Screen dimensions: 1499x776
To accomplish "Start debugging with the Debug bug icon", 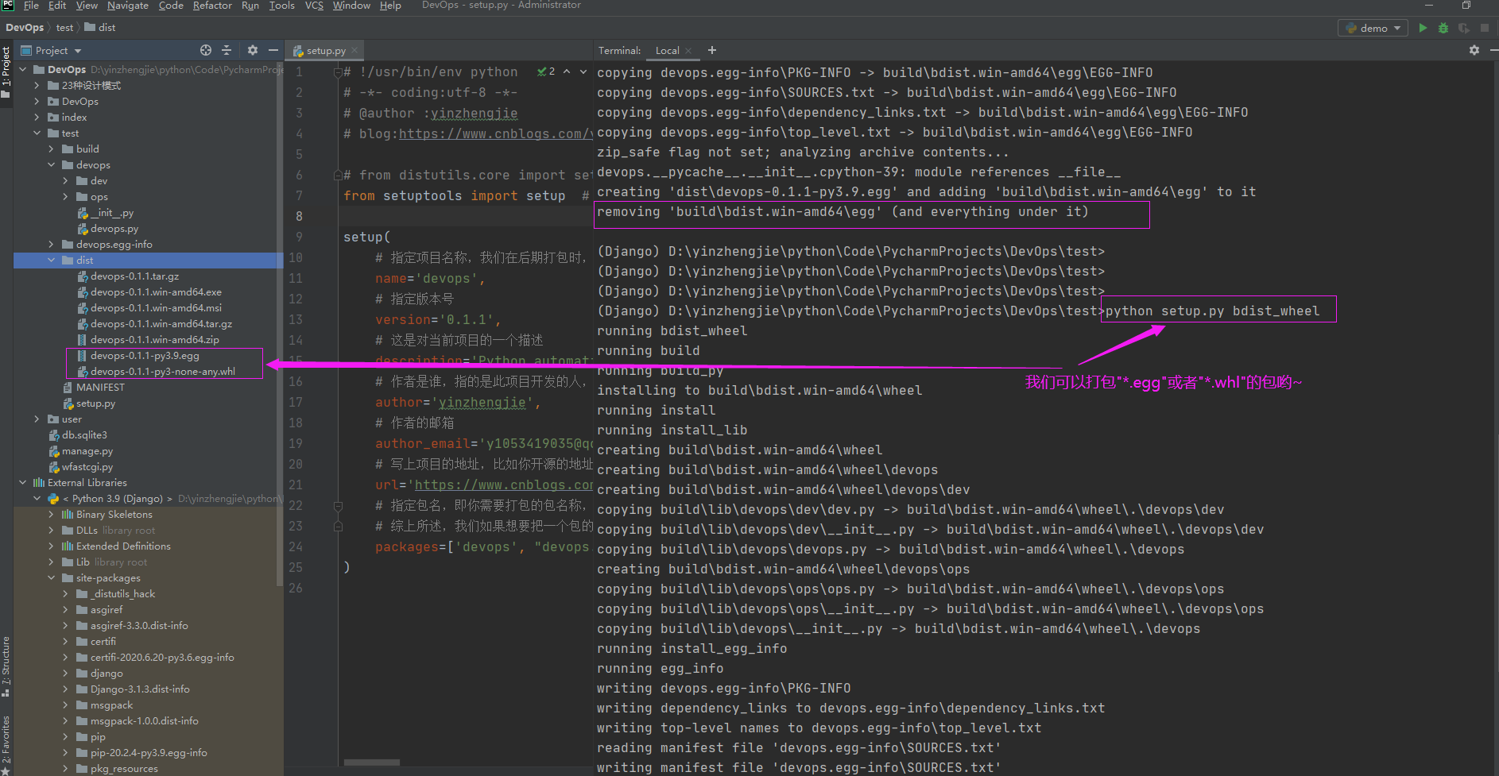I will [x=1443, y=27].
